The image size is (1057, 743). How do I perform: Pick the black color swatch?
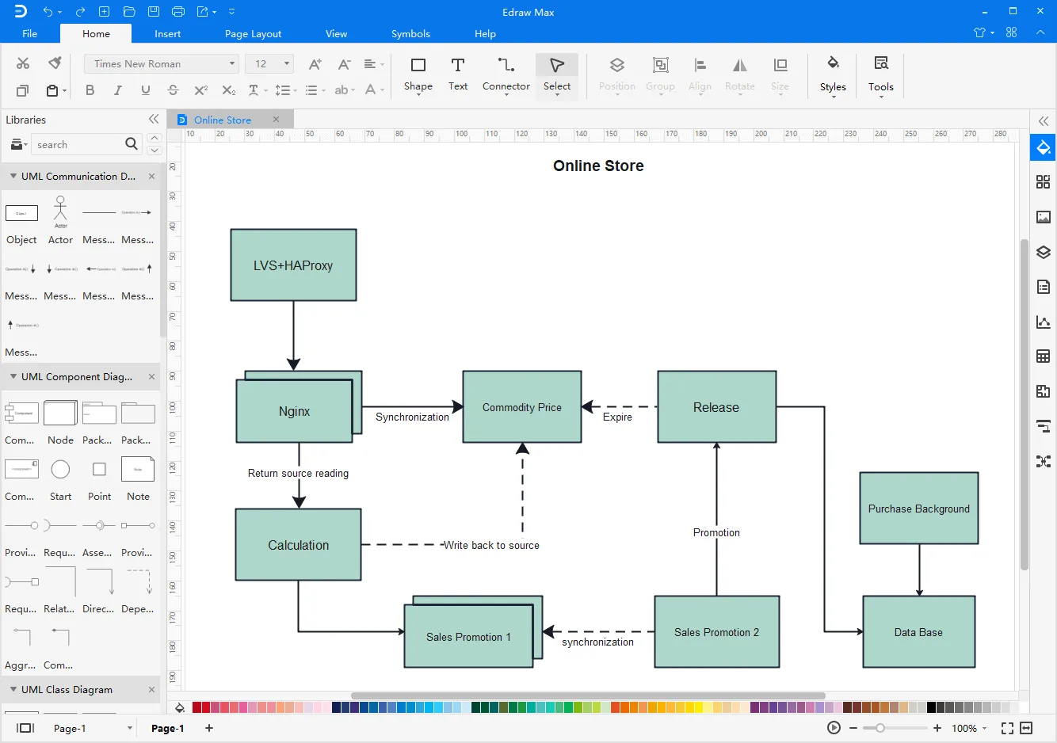coord(932,707)
